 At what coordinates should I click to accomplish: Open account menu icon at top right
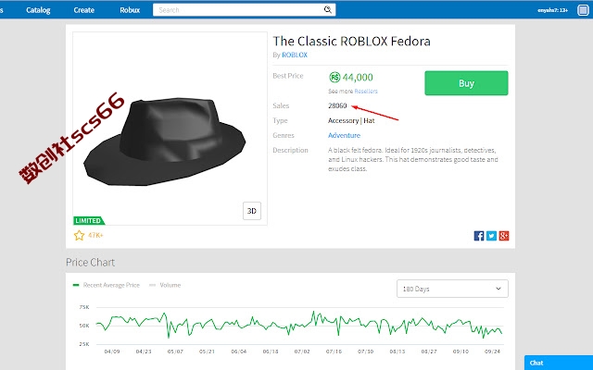tap(583, 10)
